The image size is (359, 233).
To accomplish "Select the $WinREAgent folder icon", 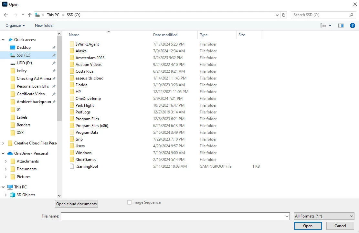I will [72, 44].
